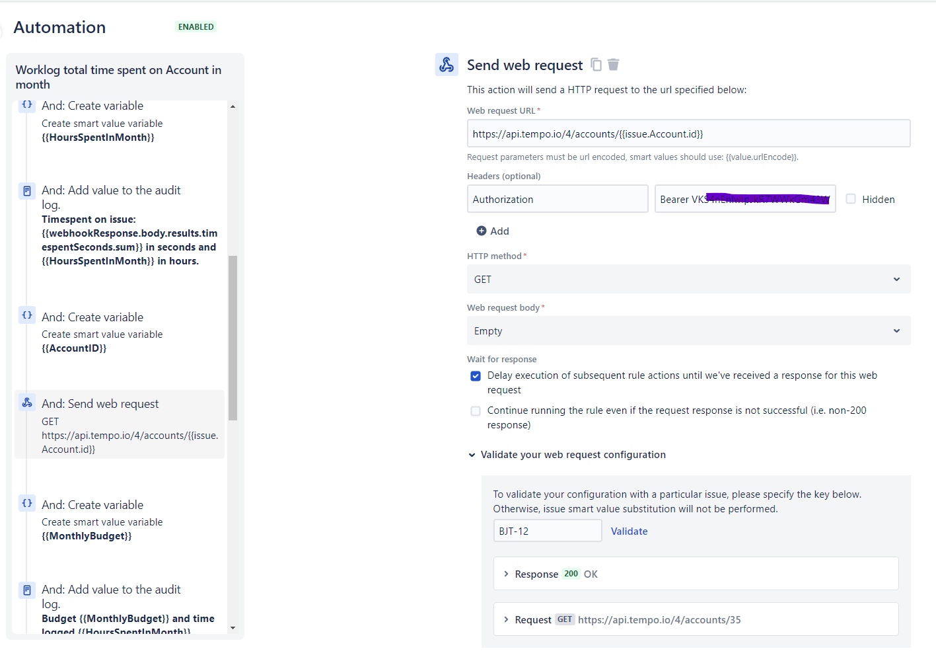Screen dimensions: 936x661
Task: Click the audit log icon for Timespent entry
Action: [27, 191]
